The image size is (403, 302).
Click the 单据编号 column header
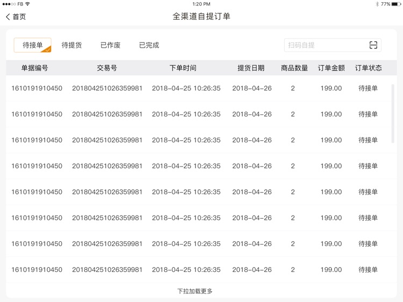click(34, 68)
